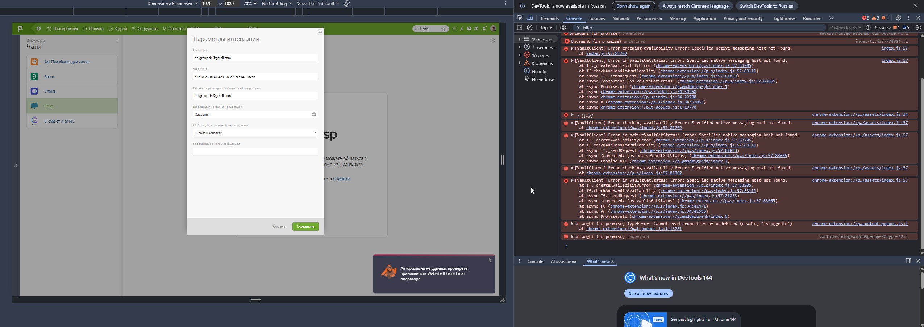Select Api ПланФикса для чатов integration
This screenshot has width=924, height=327.
(x=72, y=62)
